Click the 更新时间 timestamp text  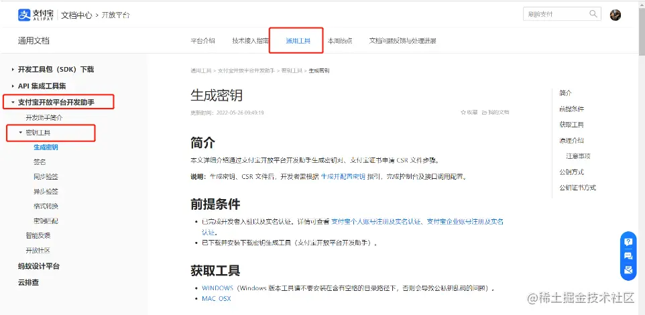[x=227, y=113]
